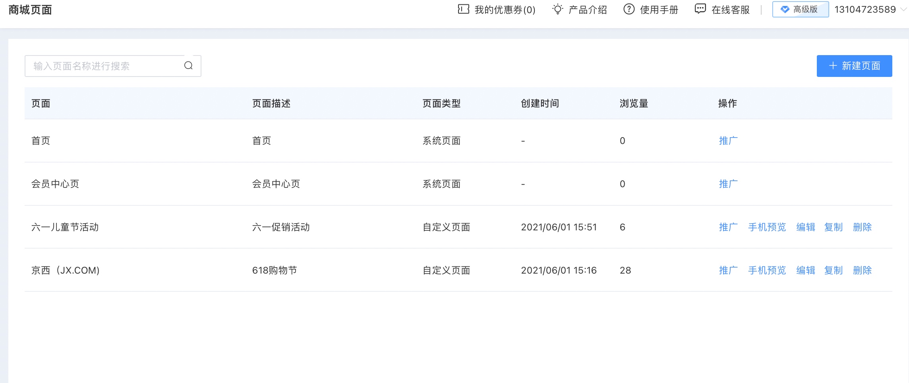Viewport: 909px width, 383px height.
Task: Click the coupon ticket icon
Action: [x=463, y=9]
